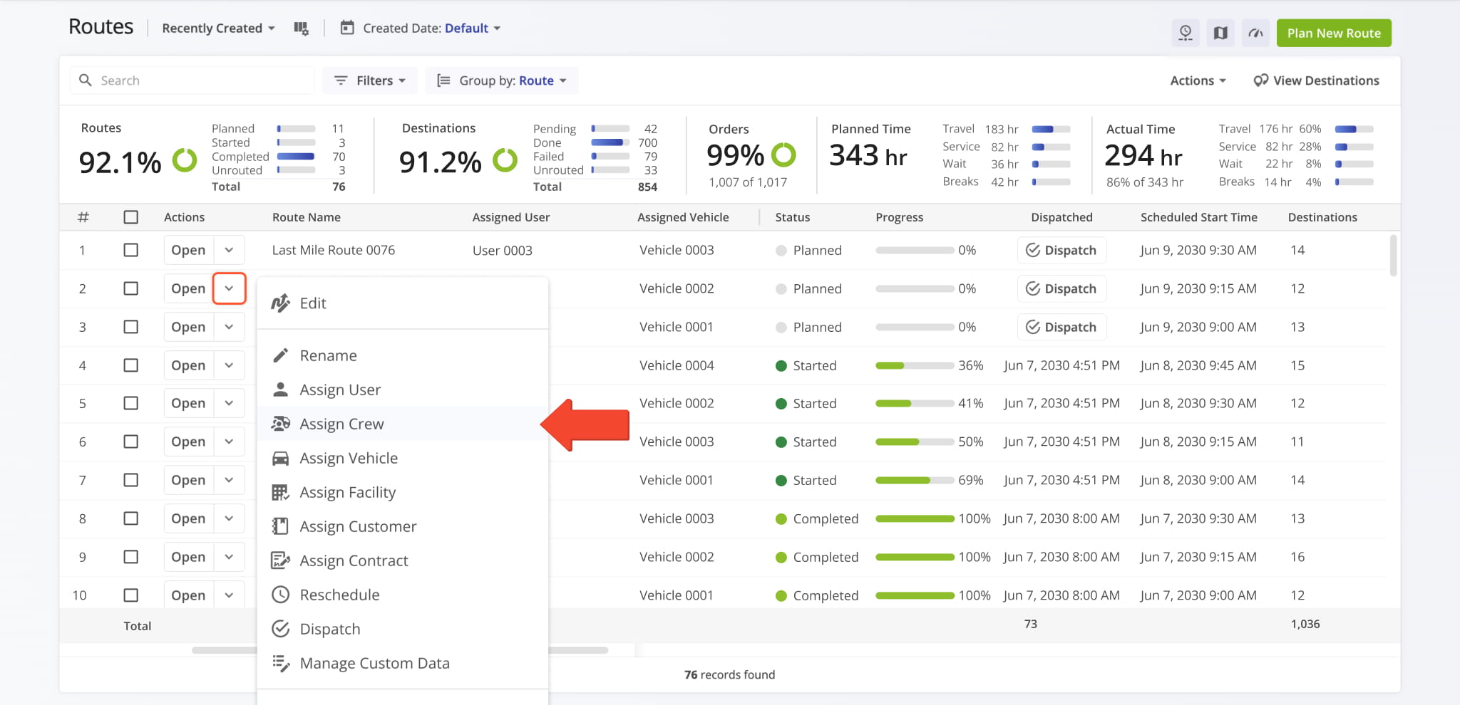1460x705 pixels.
Task: Click the location pin icon near Plan New Route
Action: pos(1186,33)
